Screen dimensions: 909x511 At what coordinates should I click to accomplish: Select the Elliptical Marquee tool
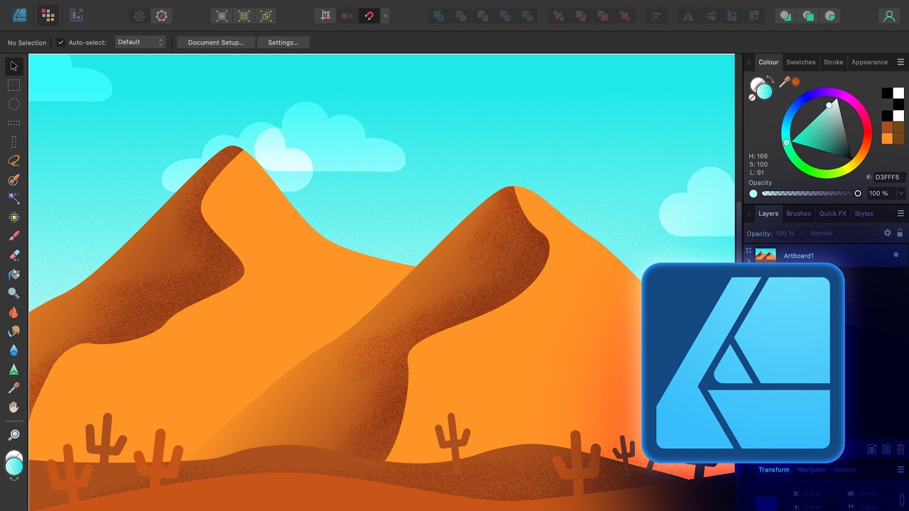[13, 104]
